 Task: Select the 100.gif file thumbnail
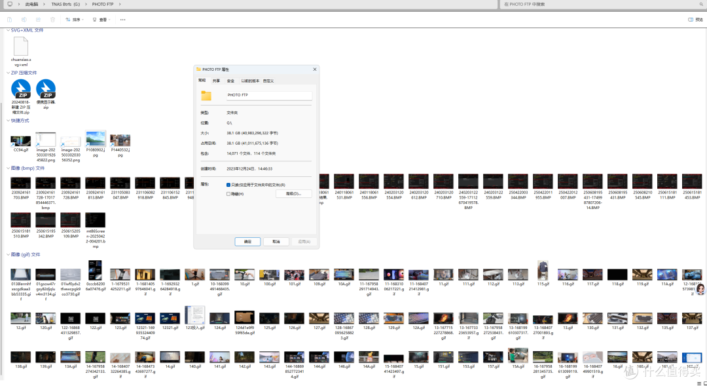(x=269, y=275)
